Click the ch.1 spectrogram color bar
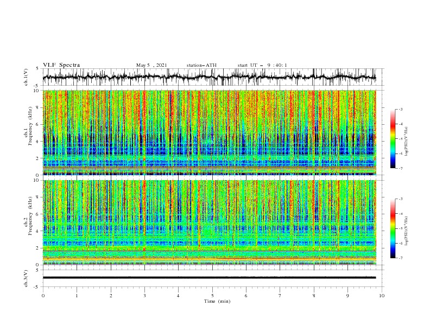 393,139
